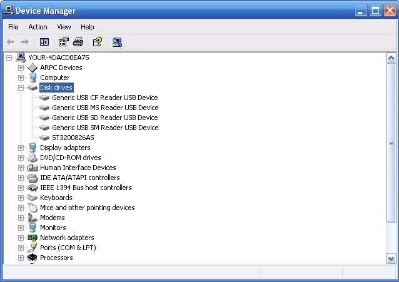Minimize the Device Manager window
Viewport: 399px width, 282px height.
(x=361, y=11)
